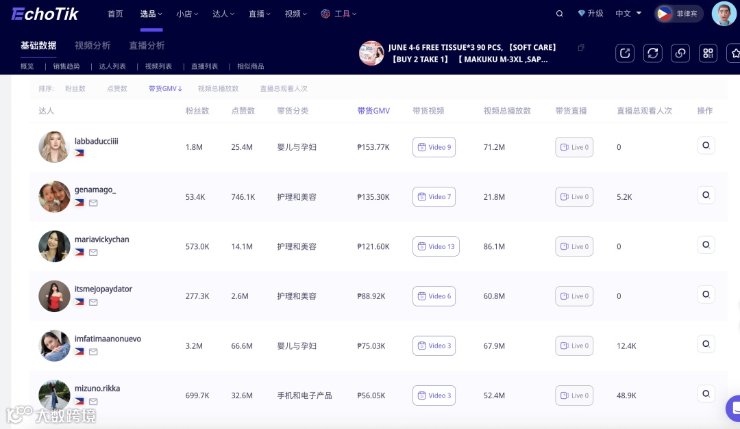Expand the 选品 dropdown menu

(151, 14)
